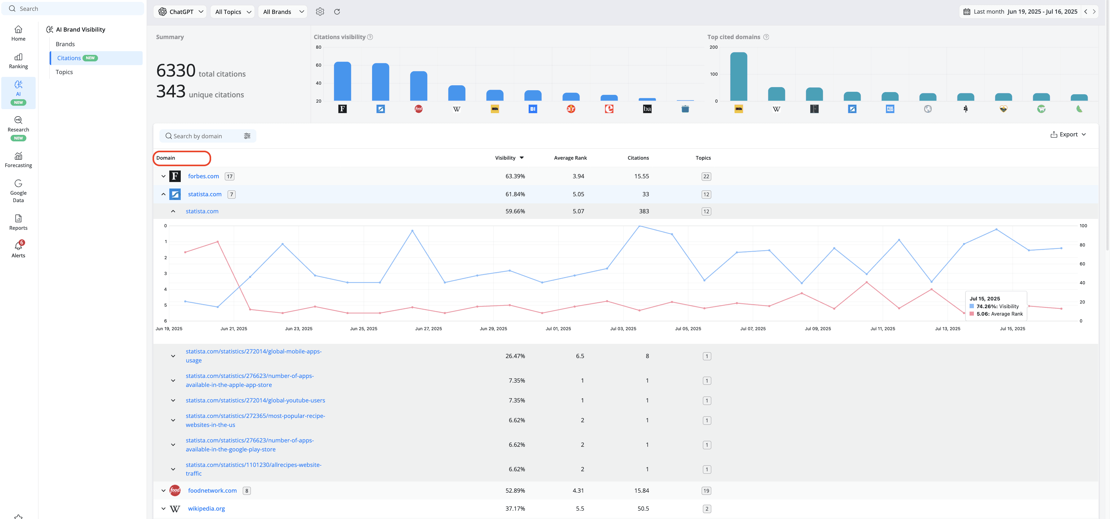Click the refresh icon in top toolbar
The image size is (1110, 519).
coord(337,12)
